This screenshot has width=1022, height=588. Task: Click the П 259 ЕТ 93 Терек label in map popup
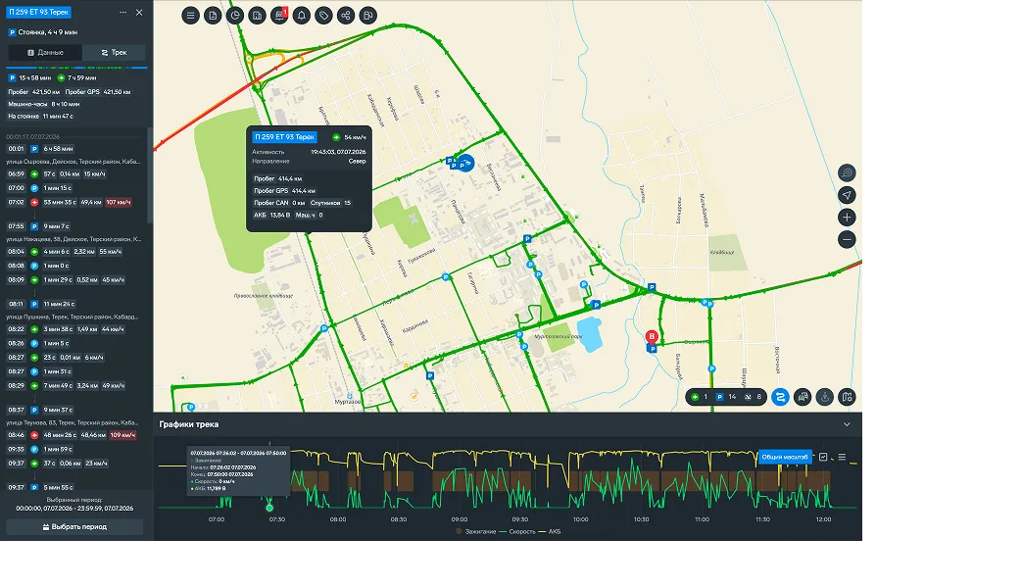point(285,137)
